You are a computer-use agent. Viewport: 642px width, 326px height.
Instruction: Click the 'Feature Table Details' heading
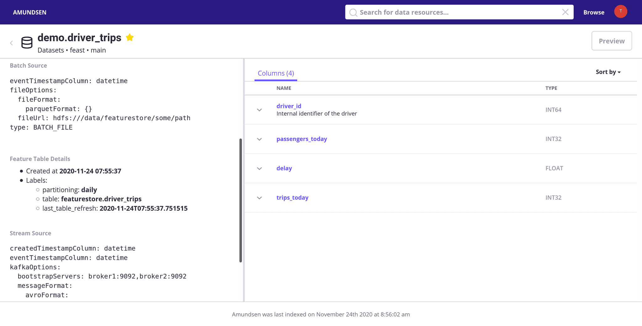coord(40,159)
